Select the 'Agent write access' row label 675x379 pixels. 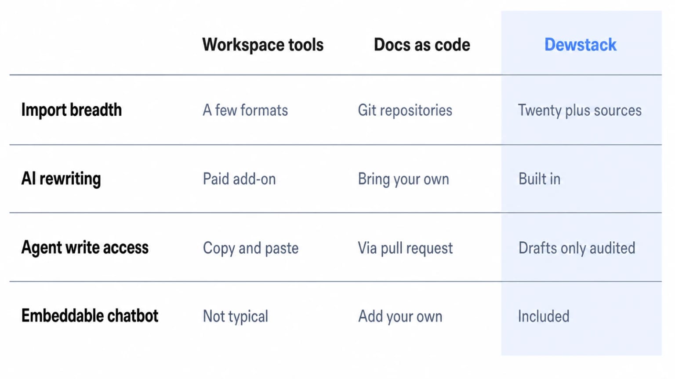85,248
